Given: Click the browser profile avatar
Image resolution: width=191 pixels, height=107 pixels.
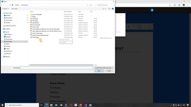Looking at the screenshot, I should point(184,5).
